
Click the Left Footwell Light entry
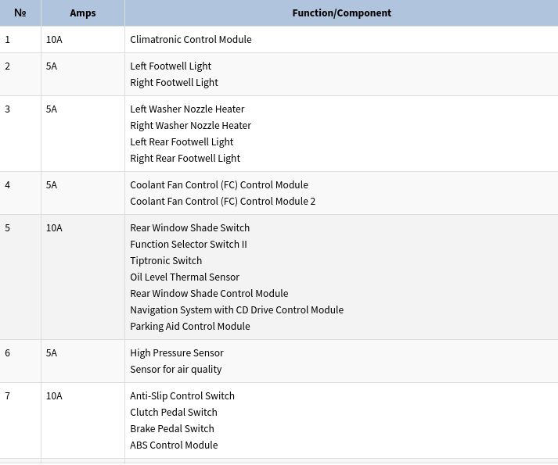(171, 66)
